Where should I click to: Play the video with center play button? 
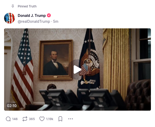coord(77,70)
